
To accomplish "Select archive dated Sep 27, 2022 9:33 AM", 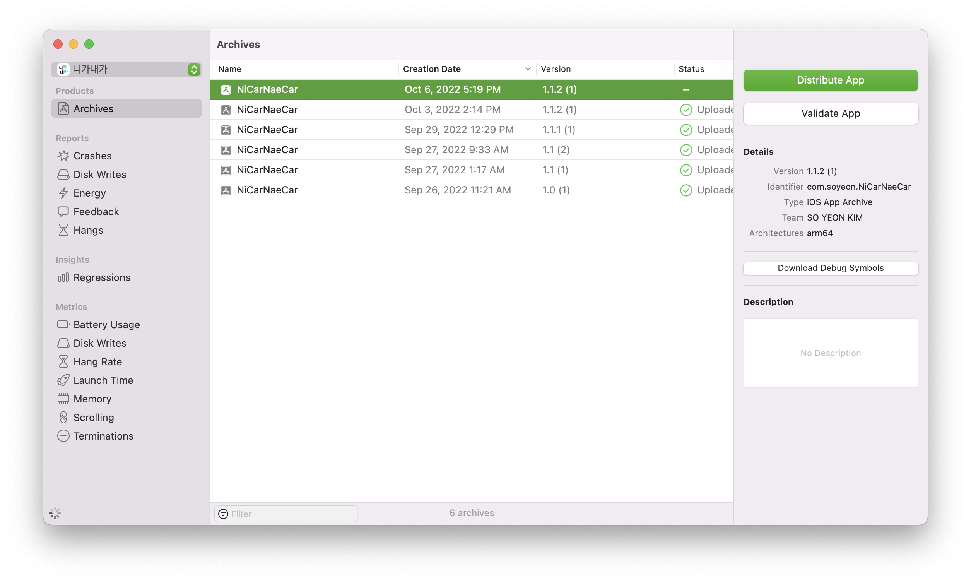I will [472, 150].
